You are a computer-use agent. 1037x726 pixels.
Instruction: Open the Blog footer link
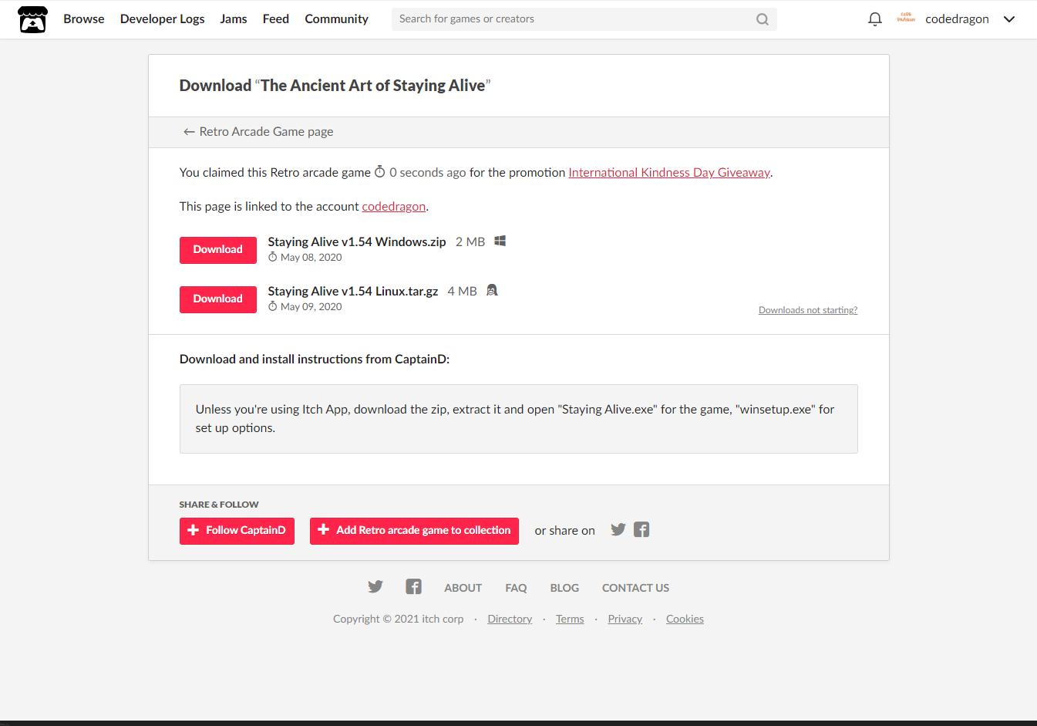pyautogui.click(x=564, y=588)
